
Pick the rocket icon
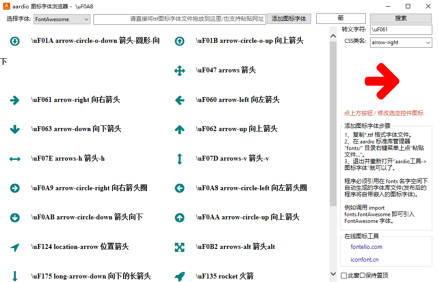[180, 277]
